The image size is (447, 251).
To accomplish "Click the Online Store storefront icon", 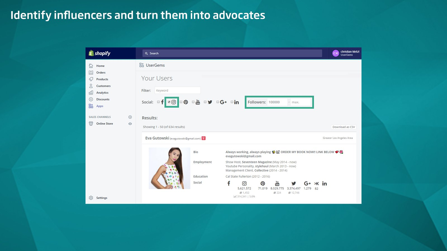I will (x=91, y=124).
